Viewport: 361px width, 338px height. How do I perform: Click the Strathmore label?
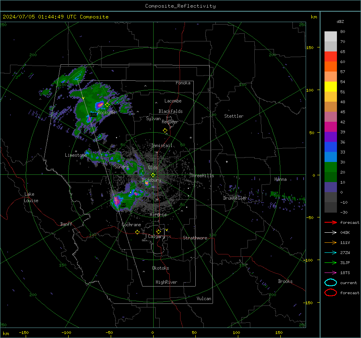(195, 238)
